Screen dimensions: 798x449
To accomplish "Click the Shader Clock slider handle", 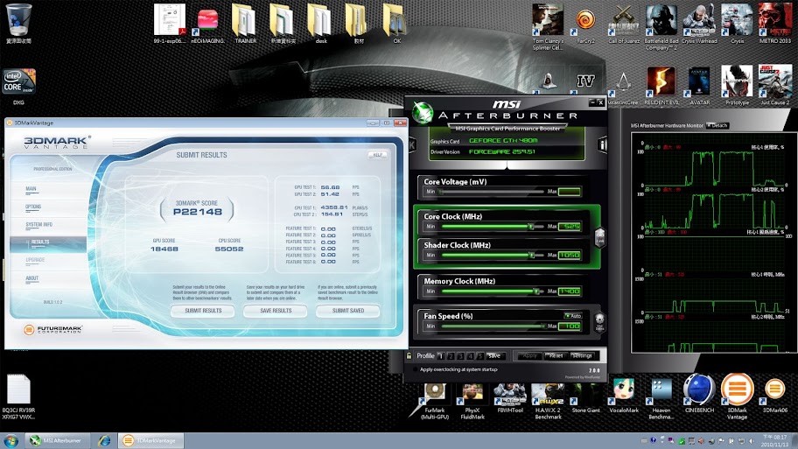I will (x=531, y=255).
